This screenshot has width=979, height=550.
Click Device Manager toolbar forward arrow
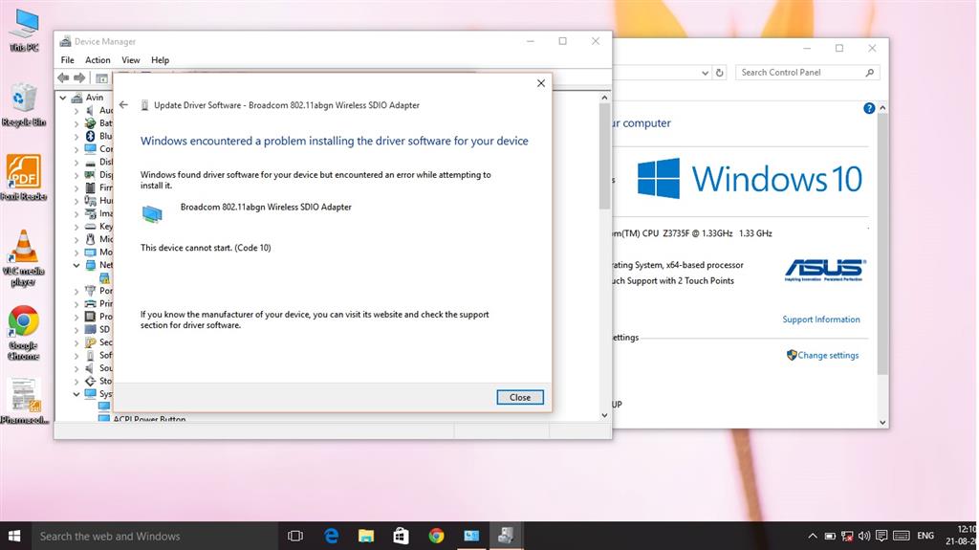pos(79,77)
